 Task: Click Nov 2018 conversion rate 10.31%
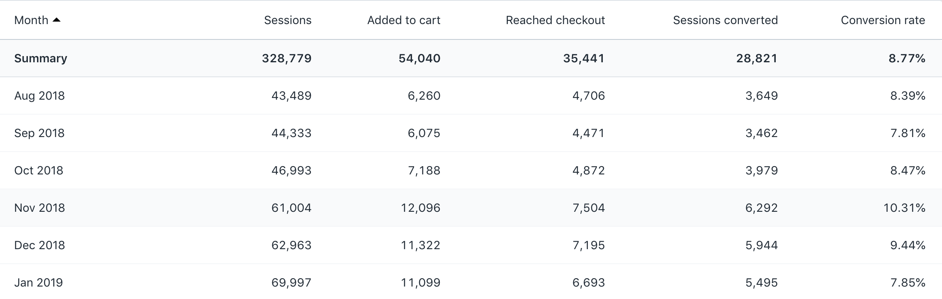(904, 208)
